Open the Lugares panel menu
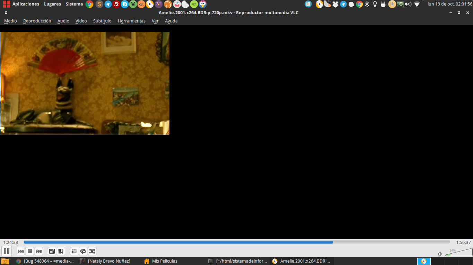This screenshot has width=473, height=265. tap(52, 4)
